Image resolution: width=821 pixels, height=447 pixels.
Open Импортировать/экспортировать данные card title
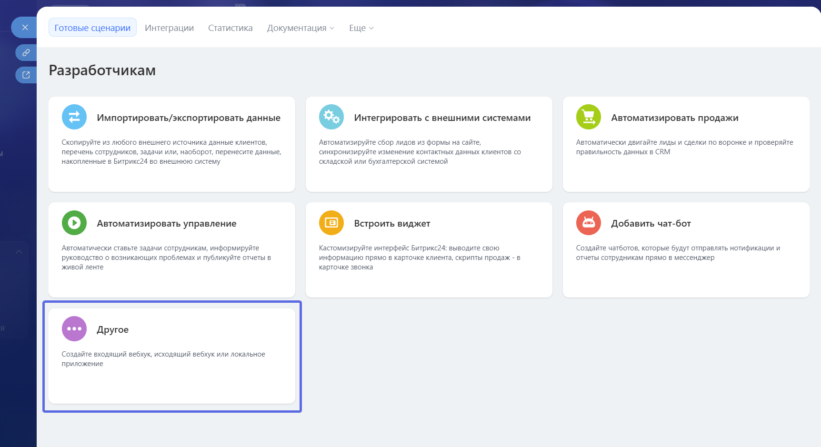pos(189,118)
